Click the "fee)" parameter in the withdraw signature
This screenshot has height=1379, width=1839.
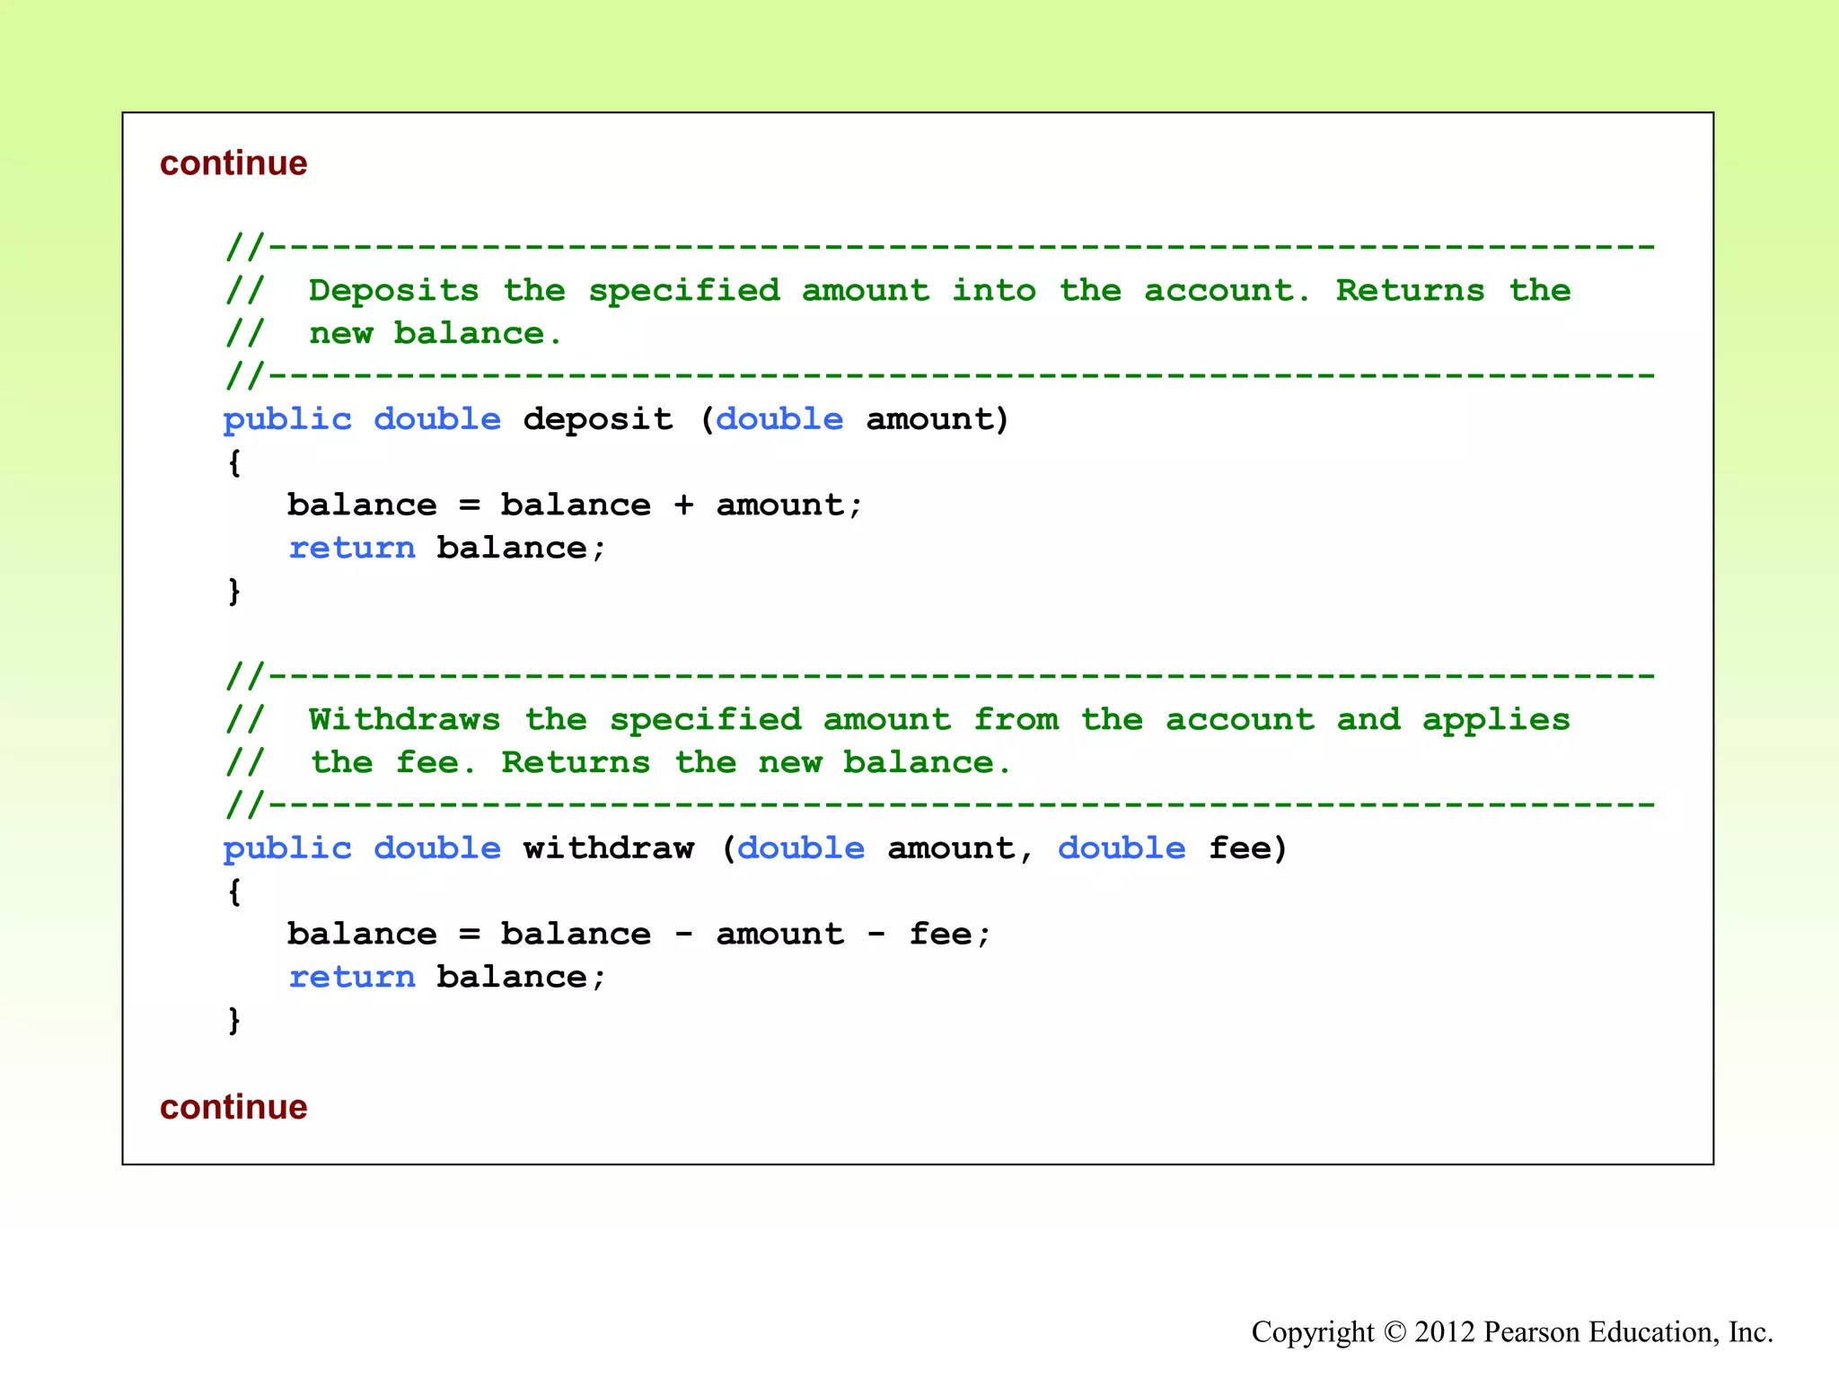tap(1247, 848)
